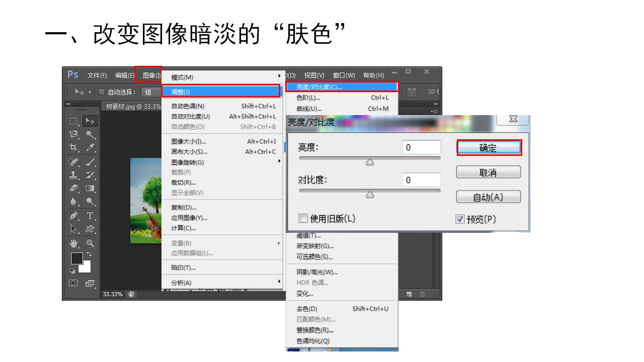Select the Eyedropper tool
The image size is (644, 362).
[91, 147]
